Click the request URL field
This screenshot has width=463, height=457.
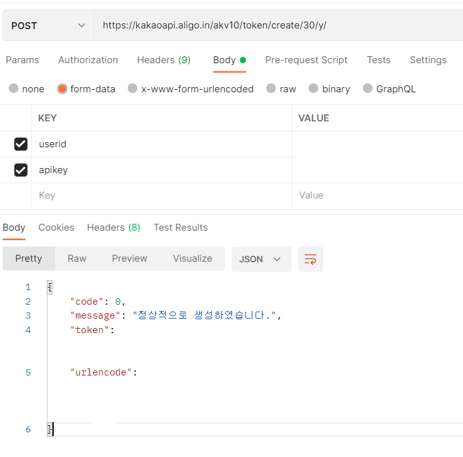point(278,25)
